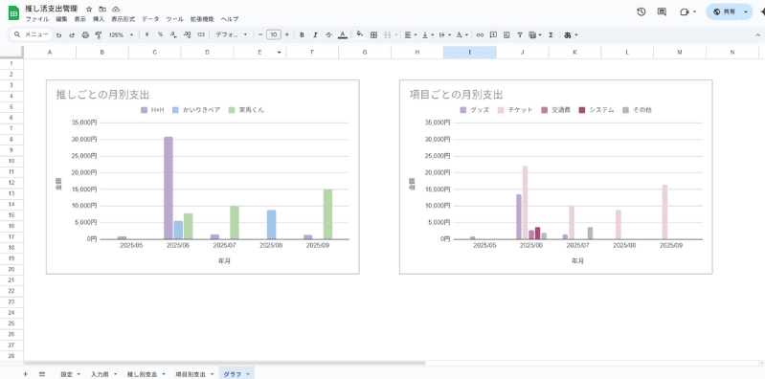This screenshot has width=765, height=379.
Task: Open the zoom 125% dropdown
Action: coord(121,35)
